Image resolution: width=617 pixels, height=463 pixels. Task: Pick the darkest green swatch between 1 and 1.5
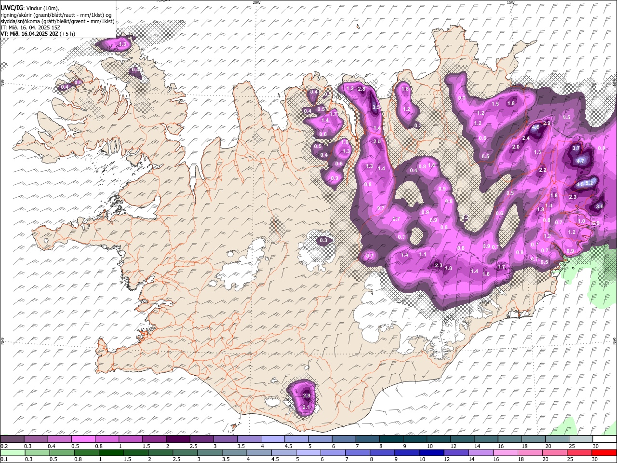pos(111,452)
